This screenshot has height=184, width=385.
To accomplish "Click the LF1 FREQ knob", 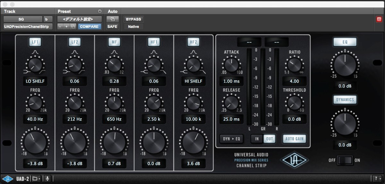I will (35, 103).
